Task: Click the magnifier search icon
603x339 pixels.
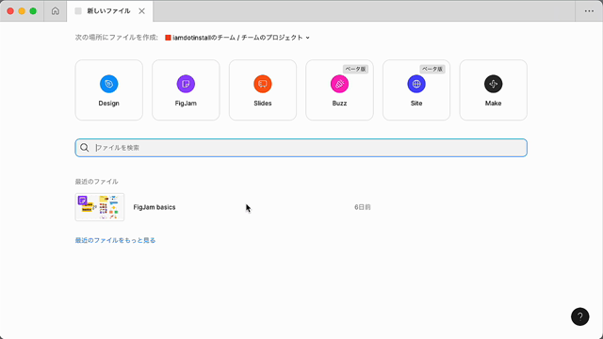Action: coord(85,148)
